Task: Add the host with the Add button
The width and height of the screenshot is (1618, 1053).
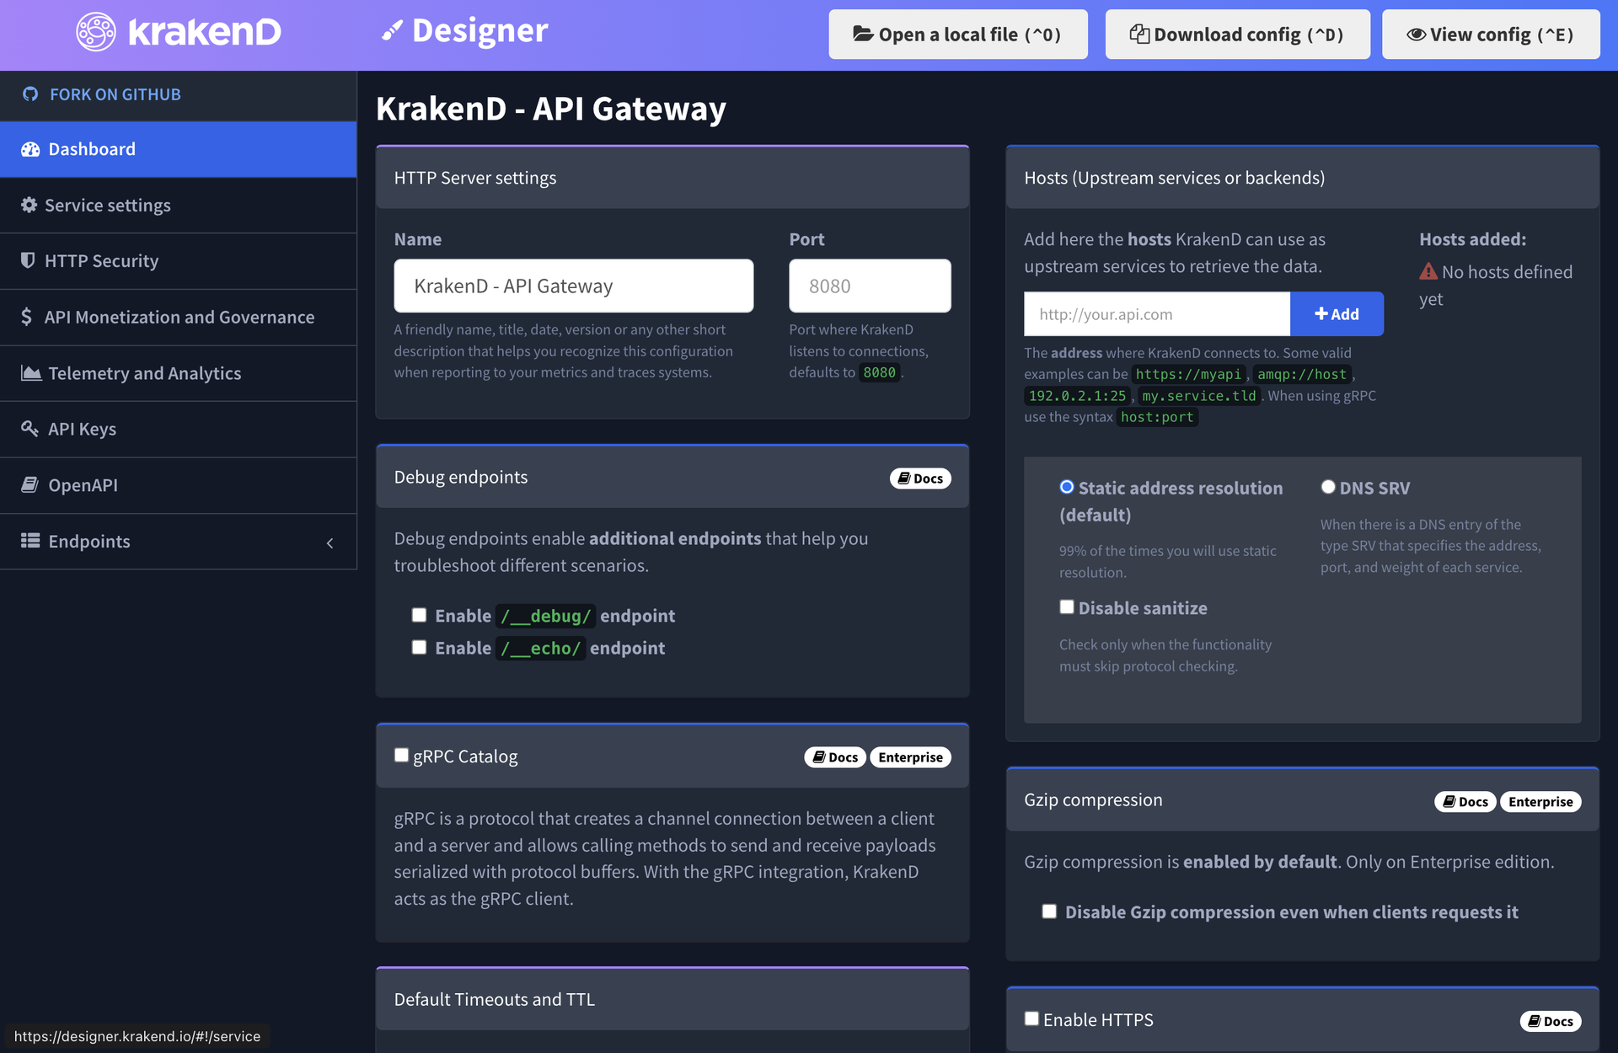Action: tap(1337, 314)
